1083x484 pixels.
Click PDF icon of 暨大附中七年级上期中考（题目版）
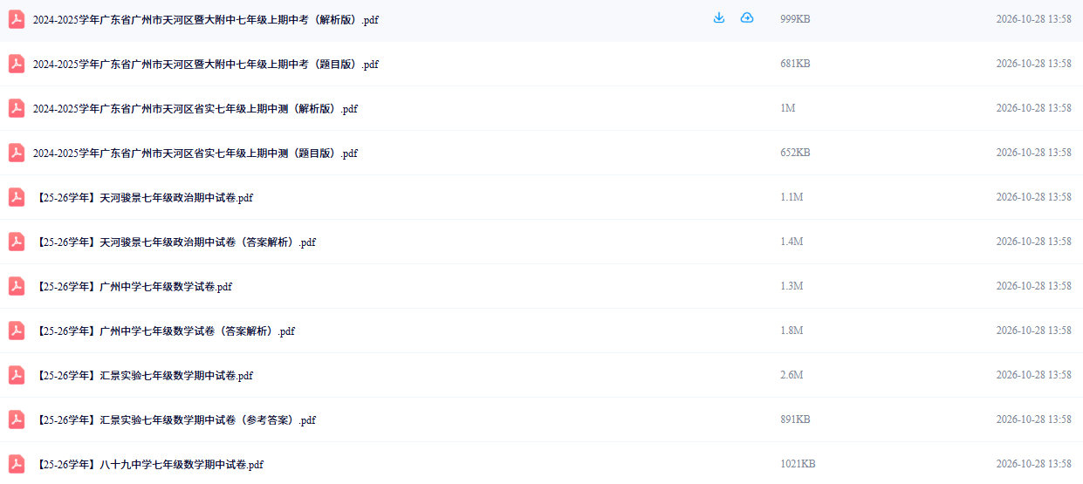pos(17,64)
